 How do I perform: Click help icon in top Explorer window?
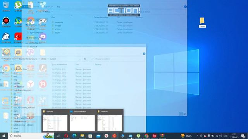(x=185, y=7)
